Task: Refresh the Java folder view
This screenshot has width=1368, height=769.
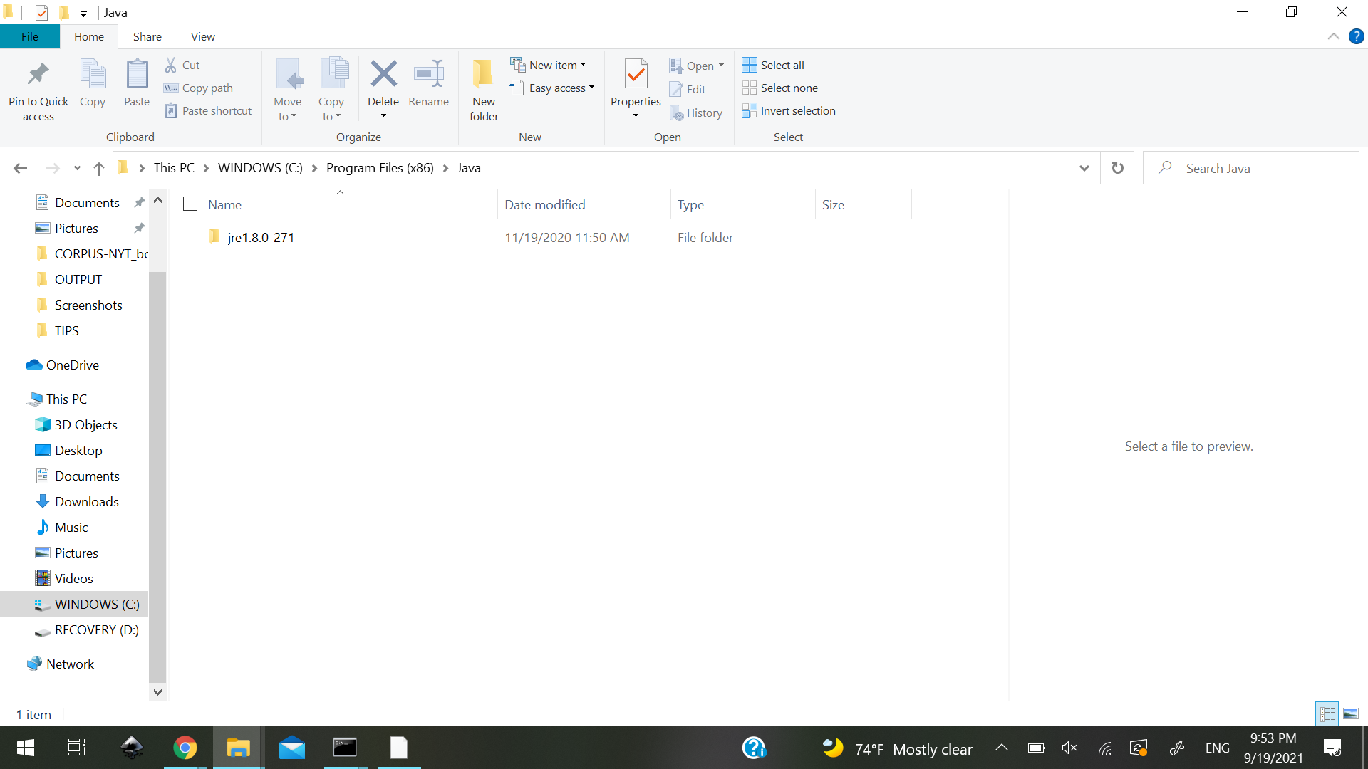Action: click(1117, 168)
